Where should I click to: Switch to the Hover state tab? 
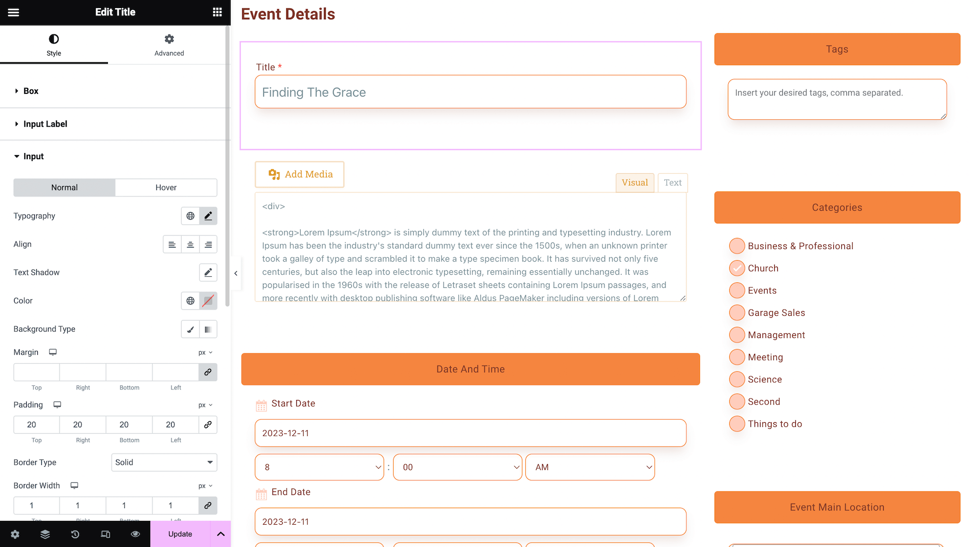pos(166,187)
